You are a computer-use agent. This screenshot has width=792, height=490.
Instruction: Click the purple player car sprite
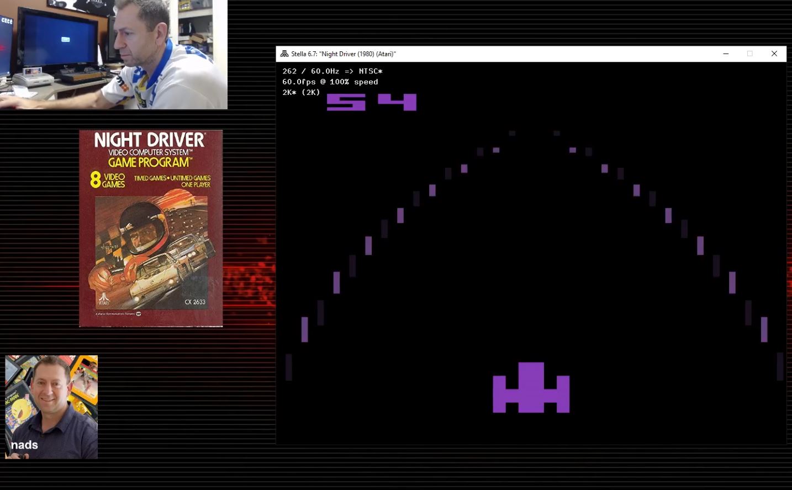[x=531, y=387]
